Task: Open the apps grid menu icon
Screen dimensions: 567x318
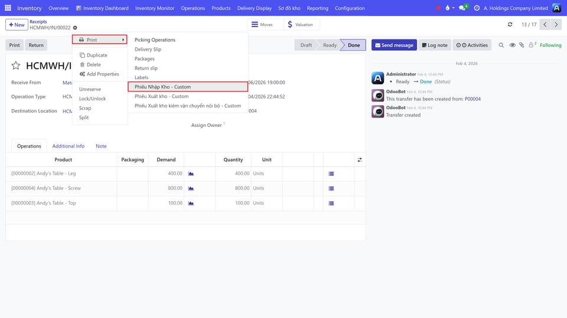Action: click(x=8, y=8)
